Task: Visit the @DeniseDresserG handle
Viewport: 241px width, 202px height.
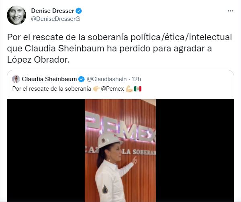Action: (55, 19)
